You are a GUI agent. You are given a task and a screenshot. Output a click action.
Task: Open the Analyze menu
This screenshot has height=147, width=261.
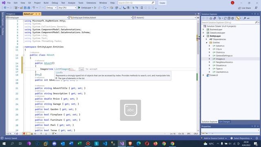(x=71, y=3)
